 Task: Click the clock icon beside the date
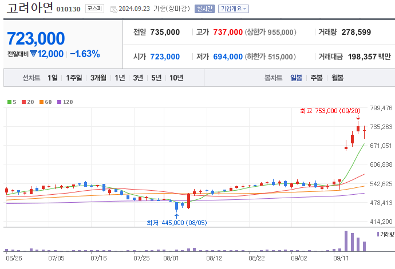tap(114, 10)
